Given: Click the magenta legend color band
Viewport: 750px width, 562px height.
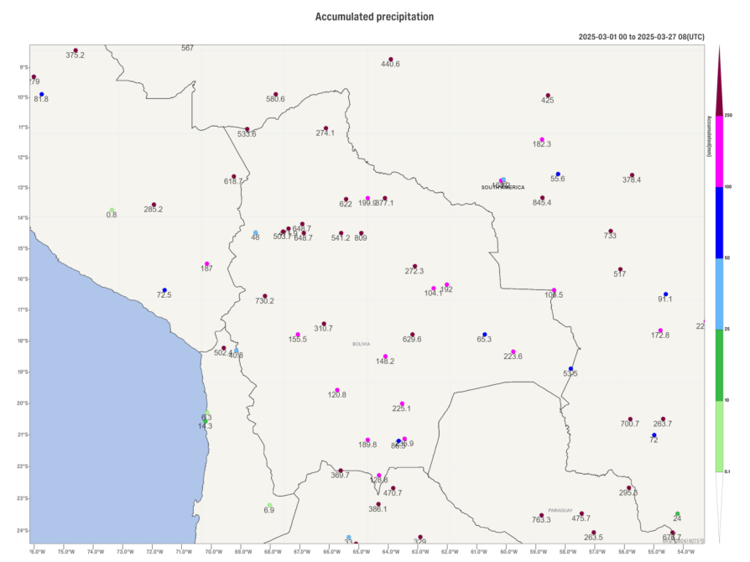Looking at the screenshot, I should tap(719, 151).
